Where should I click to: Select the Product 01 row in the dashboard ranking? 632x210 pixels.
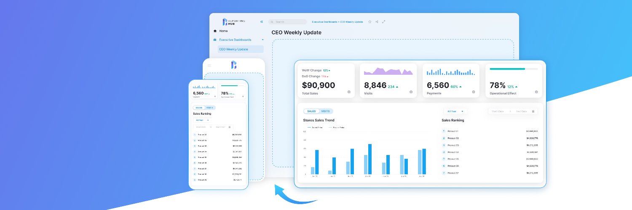point(490,131)
